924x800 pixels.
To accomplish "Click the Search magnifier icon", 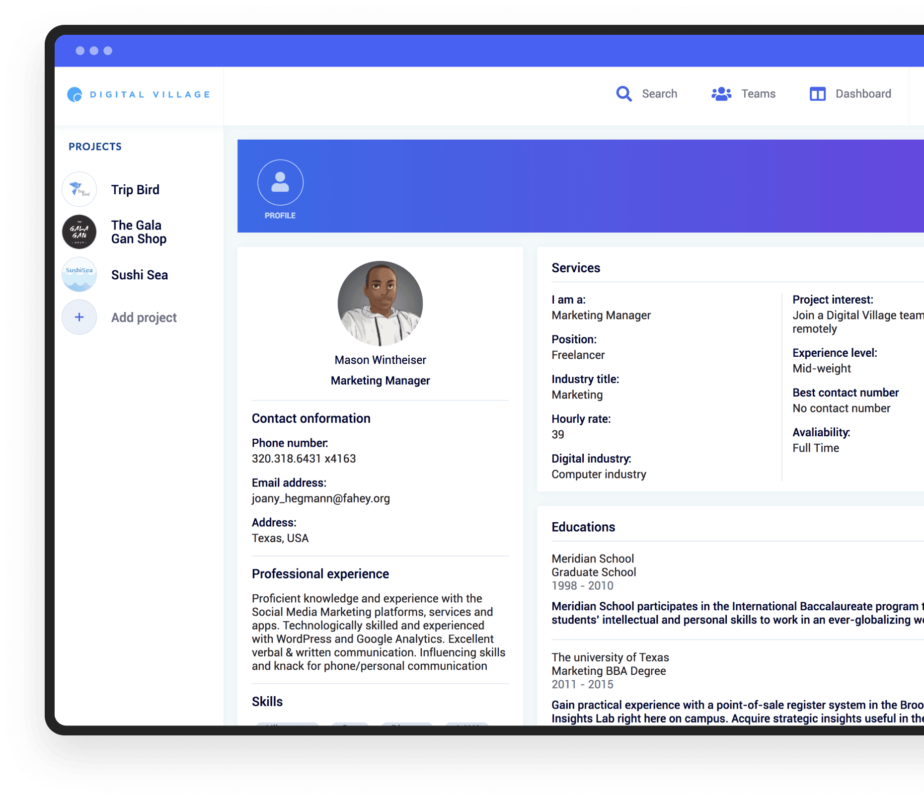I will [624, 94].
